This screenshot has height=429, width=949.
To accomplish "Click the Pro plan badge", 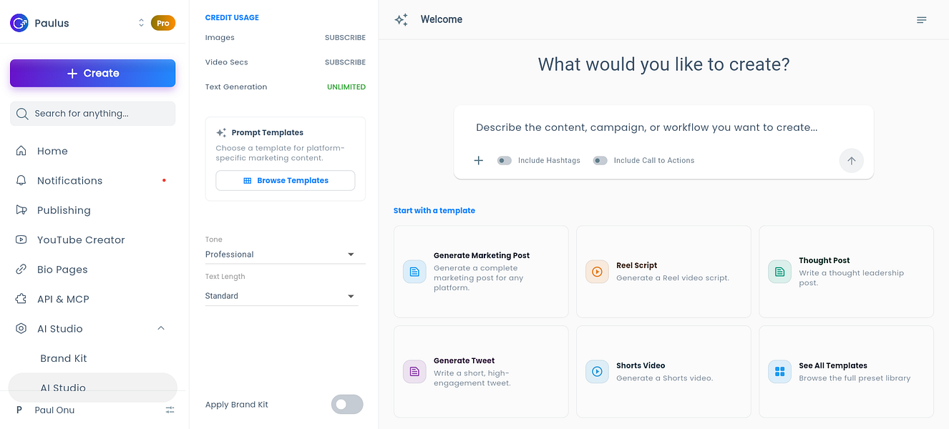I will [163, 24].
